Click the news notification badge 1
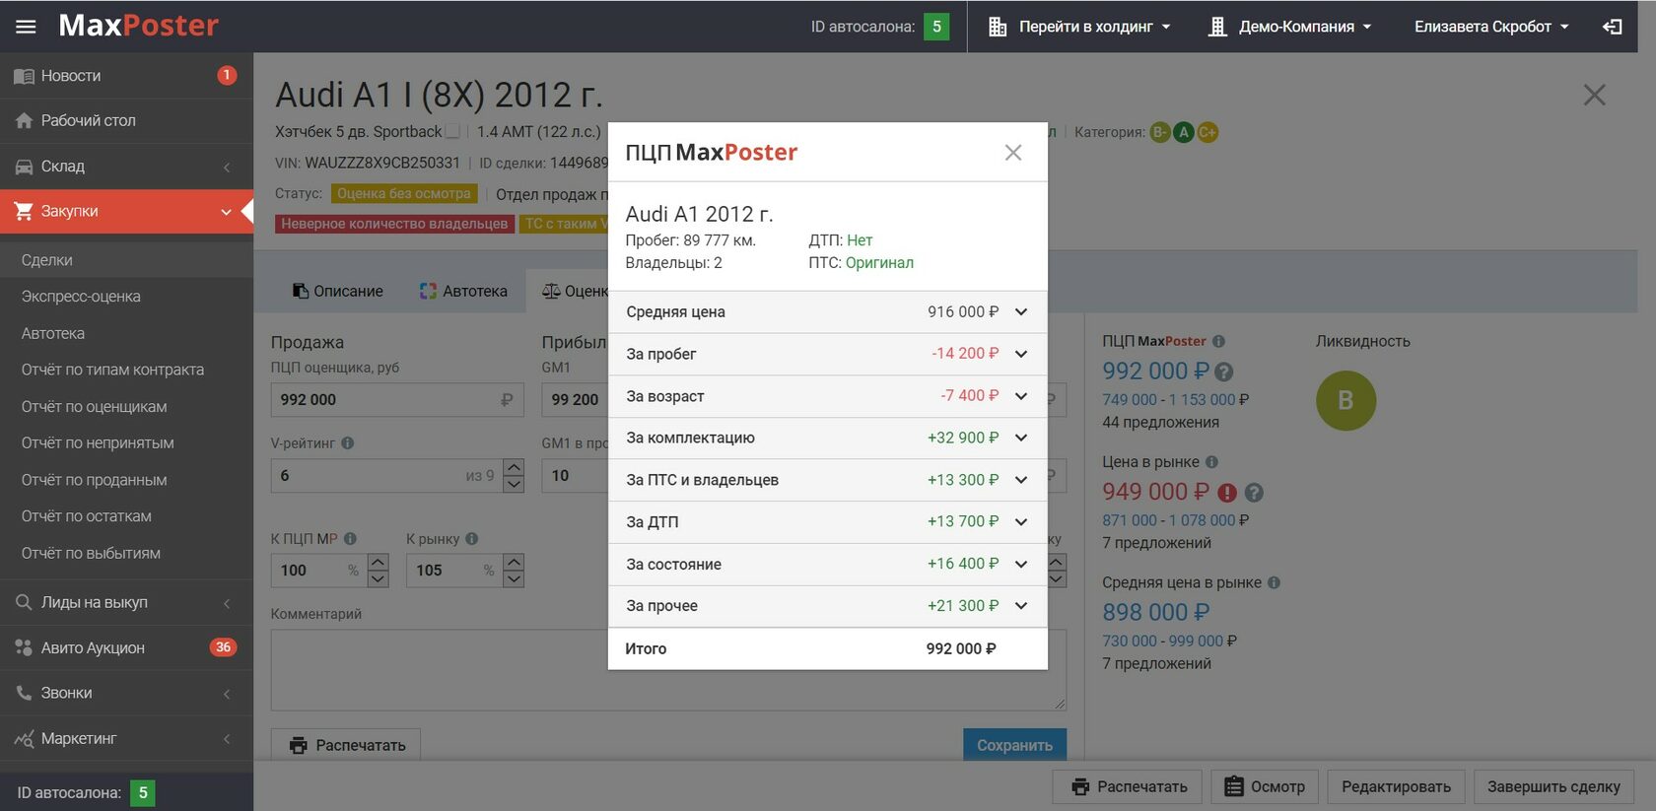Image resolution: width=1656 pixels, height=811 pixels. pyautogui.click(x=227, y=75)
